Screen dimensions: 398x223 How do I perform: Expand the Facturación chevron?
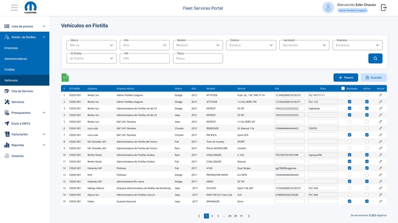point(44,135)
